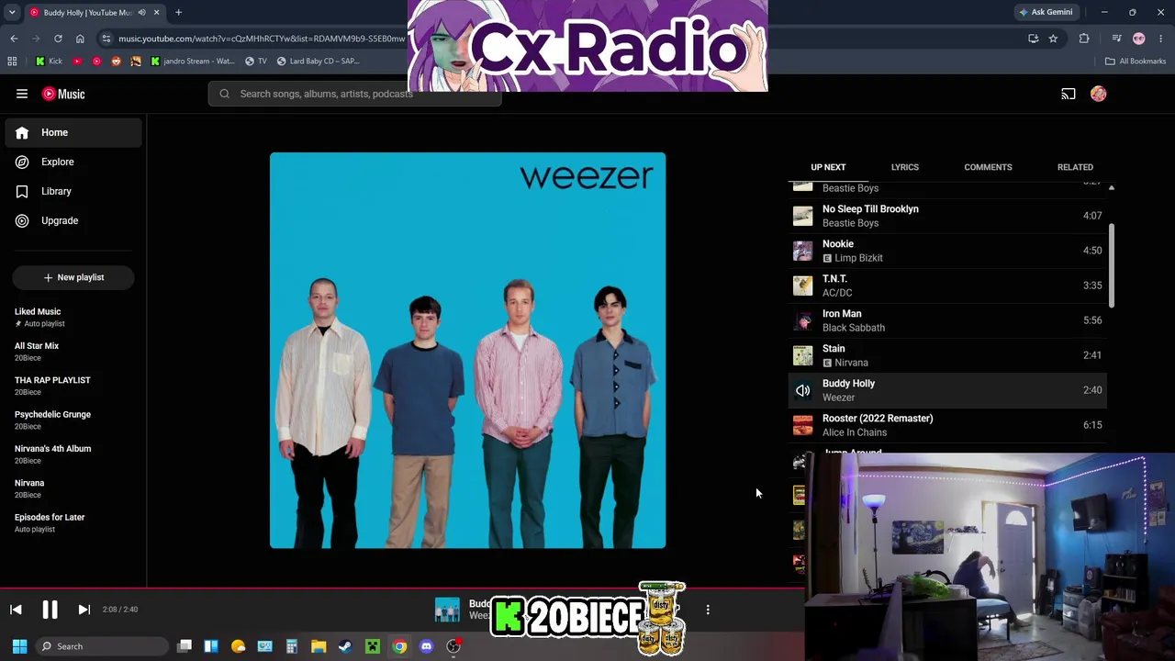Open the Chrome extensions puzzle menu

click(x=1084, y=39)
